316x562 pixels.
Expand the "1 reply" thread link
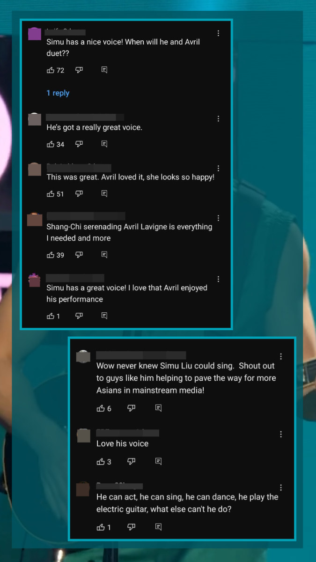click(58, 93)
